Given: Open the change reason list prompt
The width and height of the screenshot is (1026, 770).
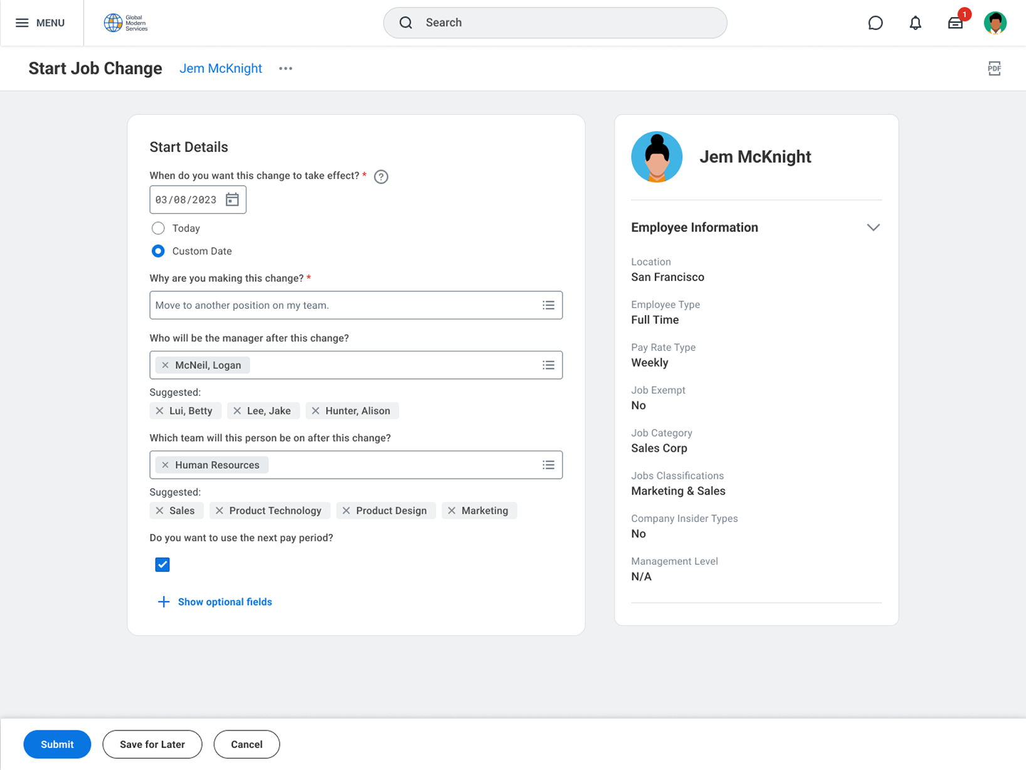Looking at the screenshot, I should pos(548,306).
